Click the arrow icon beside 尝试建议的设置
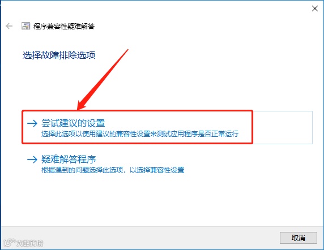The height and width of the screenshot is (250, 324). pos(32,123)
